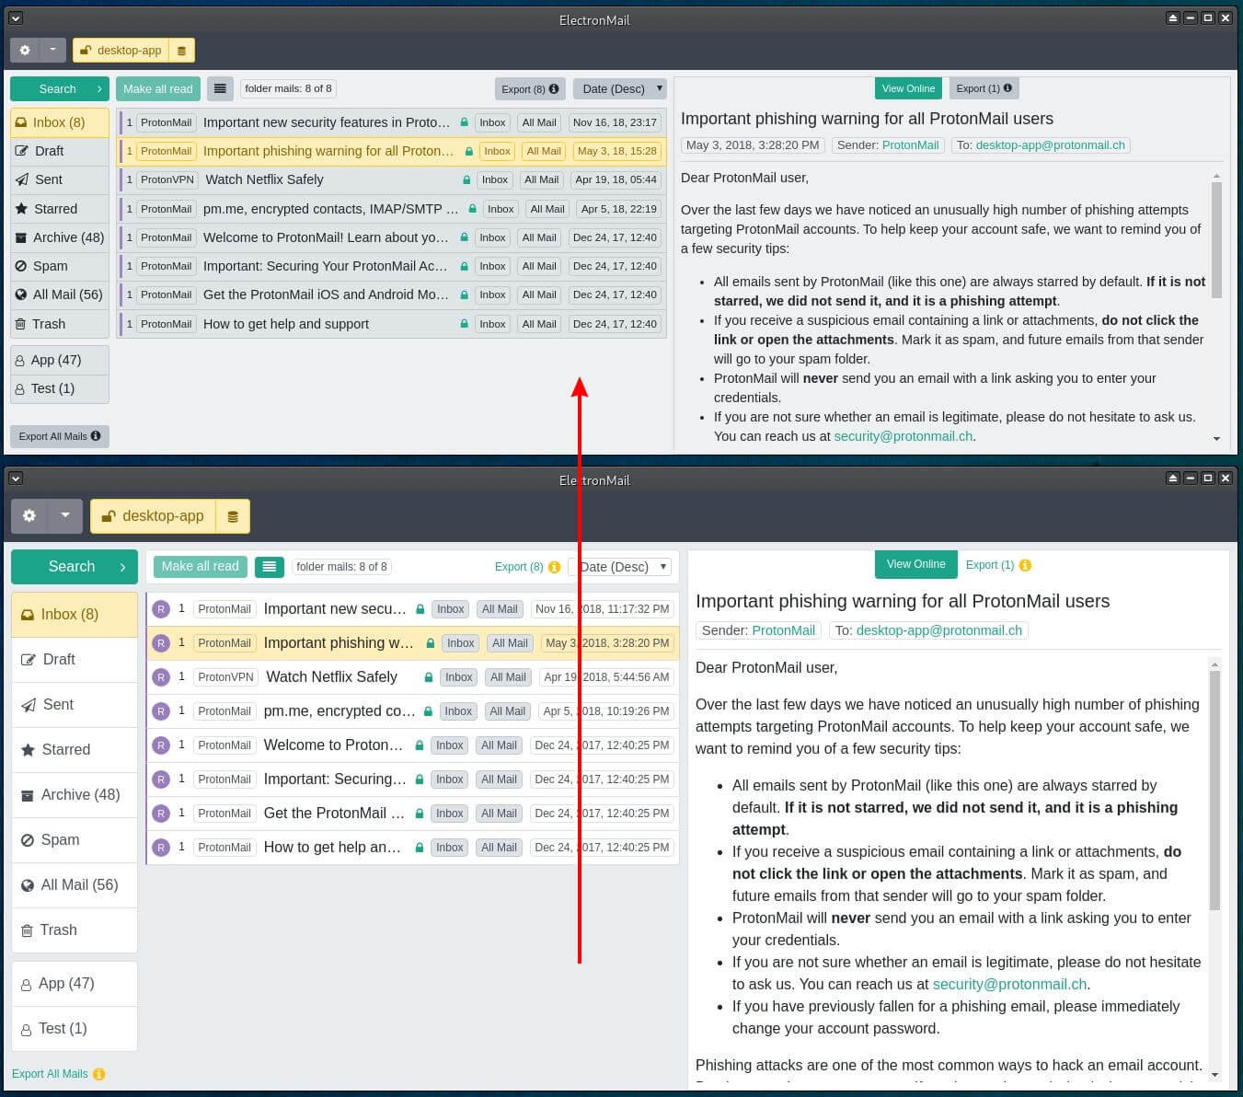Click Search button in top window
Viewport: 1243px width, 1097px height.
click(61, 89)
